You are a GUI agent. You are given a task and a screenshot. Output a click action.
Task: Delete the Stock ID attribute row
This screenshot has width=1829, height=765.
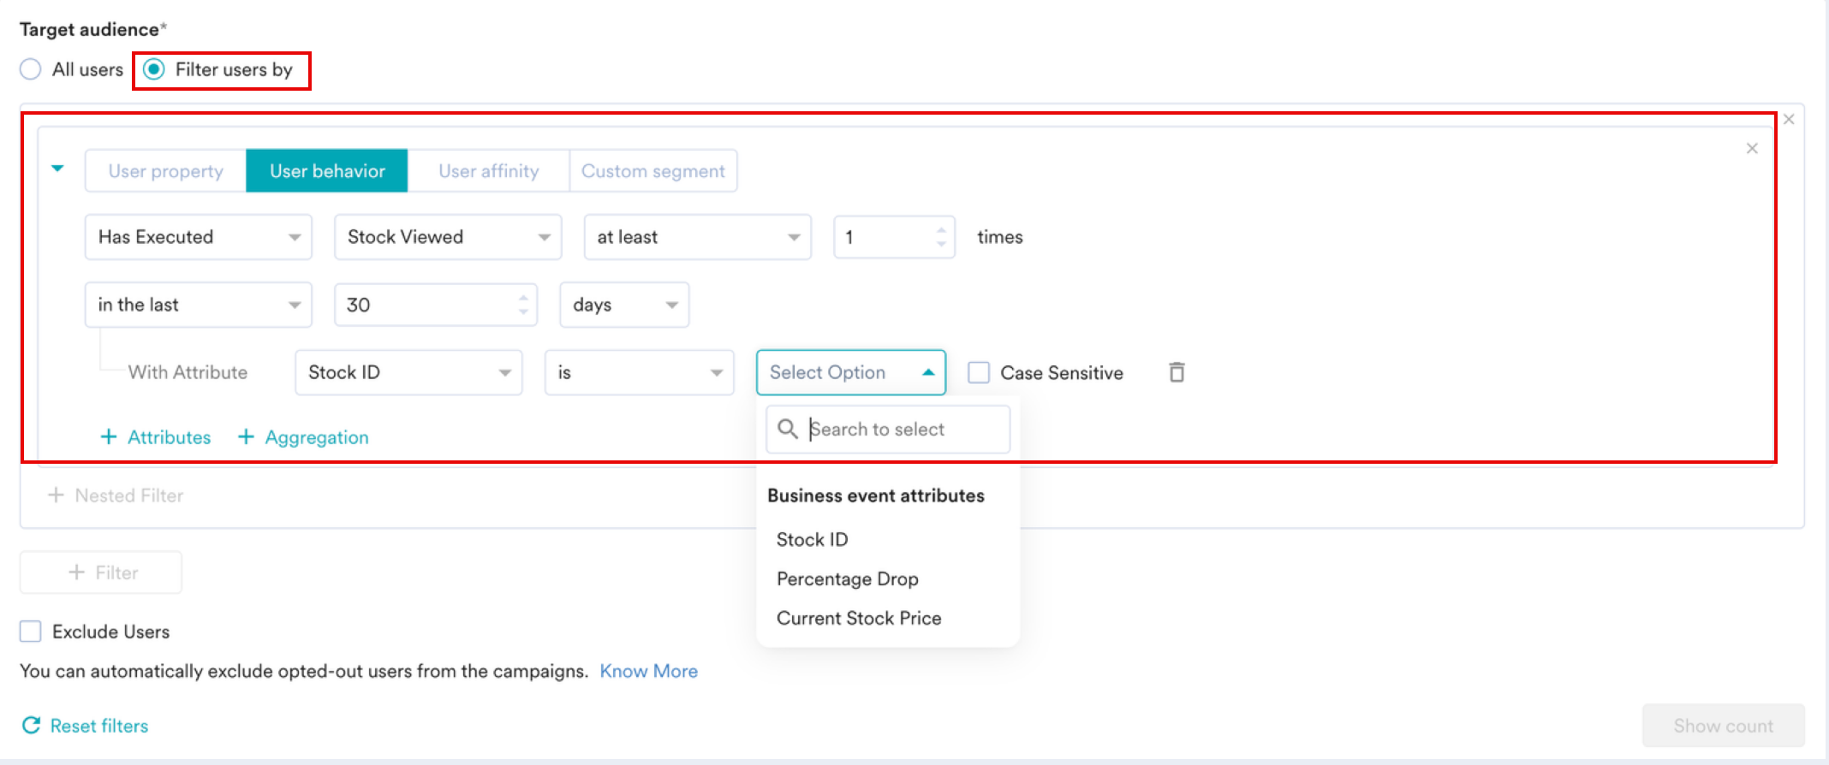(1177, 372)
